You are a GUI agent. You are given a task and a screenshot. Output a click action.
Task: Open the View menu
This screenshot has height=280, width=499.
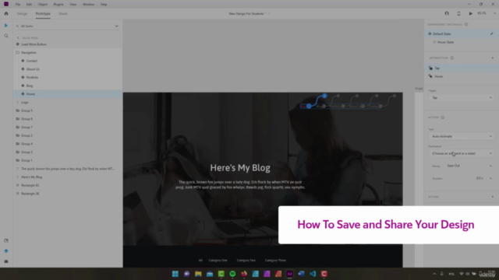pyautogui.click(x=73, y=5)
